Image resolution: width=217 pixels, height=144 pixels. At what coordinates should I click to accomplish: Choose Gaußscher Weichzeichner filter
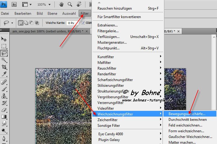point(190,137)
